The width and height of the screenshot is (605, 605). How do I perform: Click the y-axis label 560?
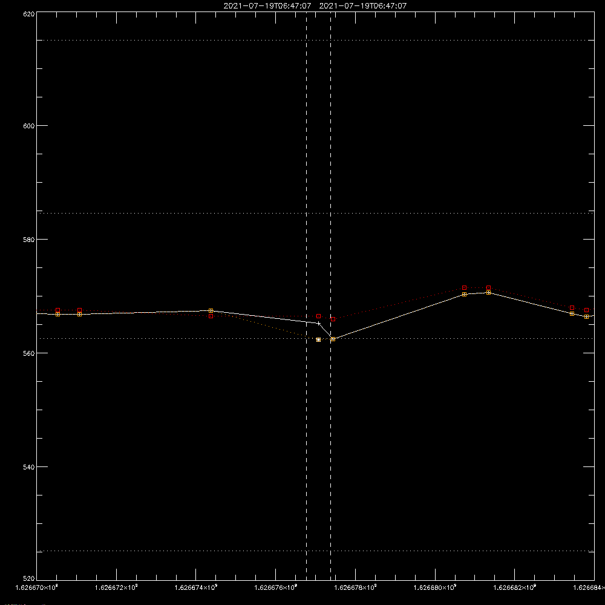pyautogui.click(x=29, y=353)
